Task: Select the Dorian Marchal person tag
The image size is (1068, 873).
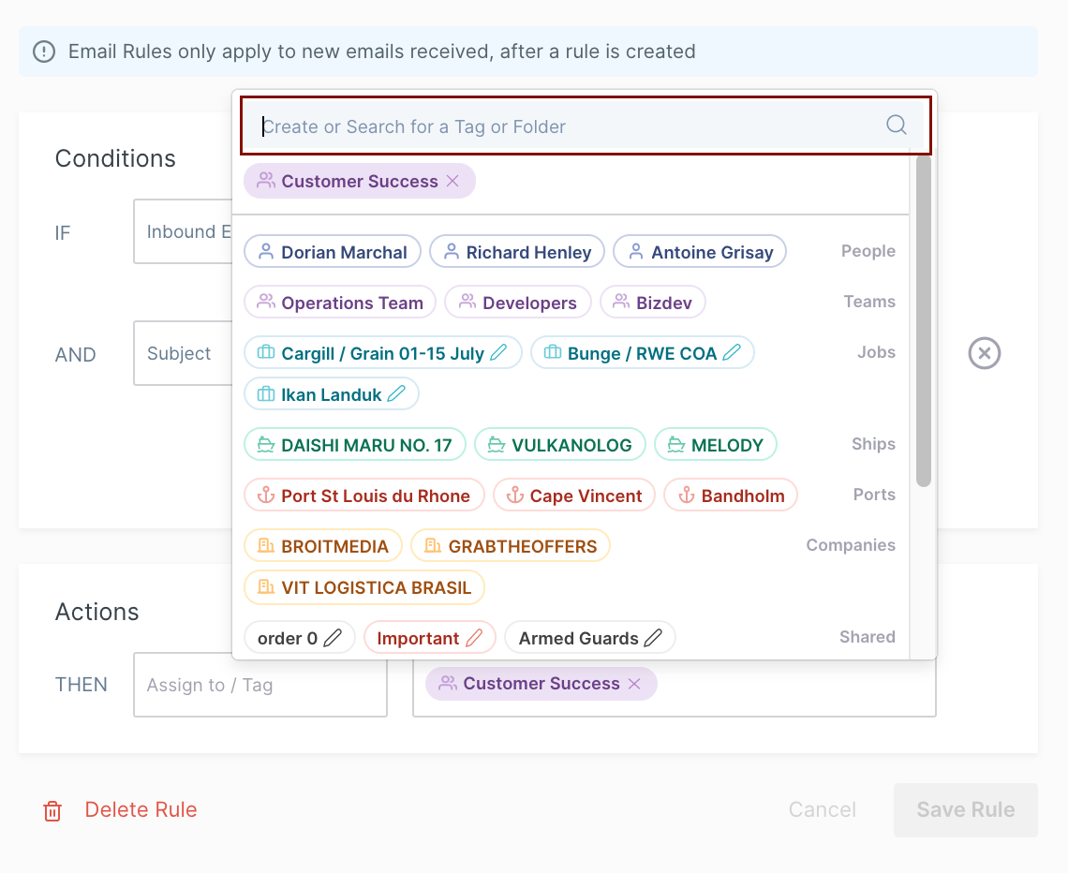Action: pyautogui.click(x=333, y=252)
